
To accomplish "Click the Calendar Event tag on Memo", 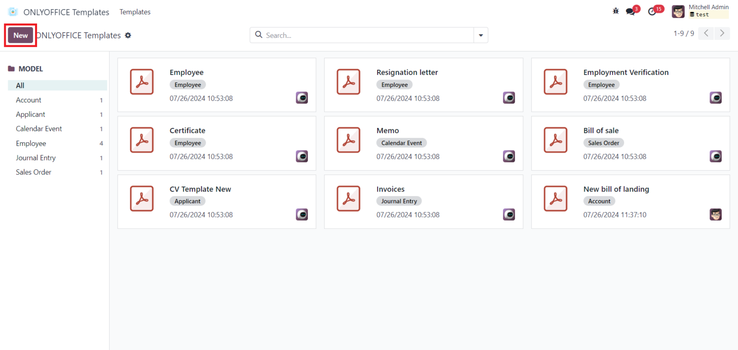I will tap(402, 143).
